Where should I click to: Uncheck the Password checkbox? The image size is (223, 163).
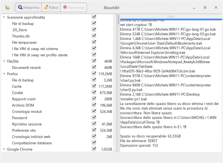(94, 117)
